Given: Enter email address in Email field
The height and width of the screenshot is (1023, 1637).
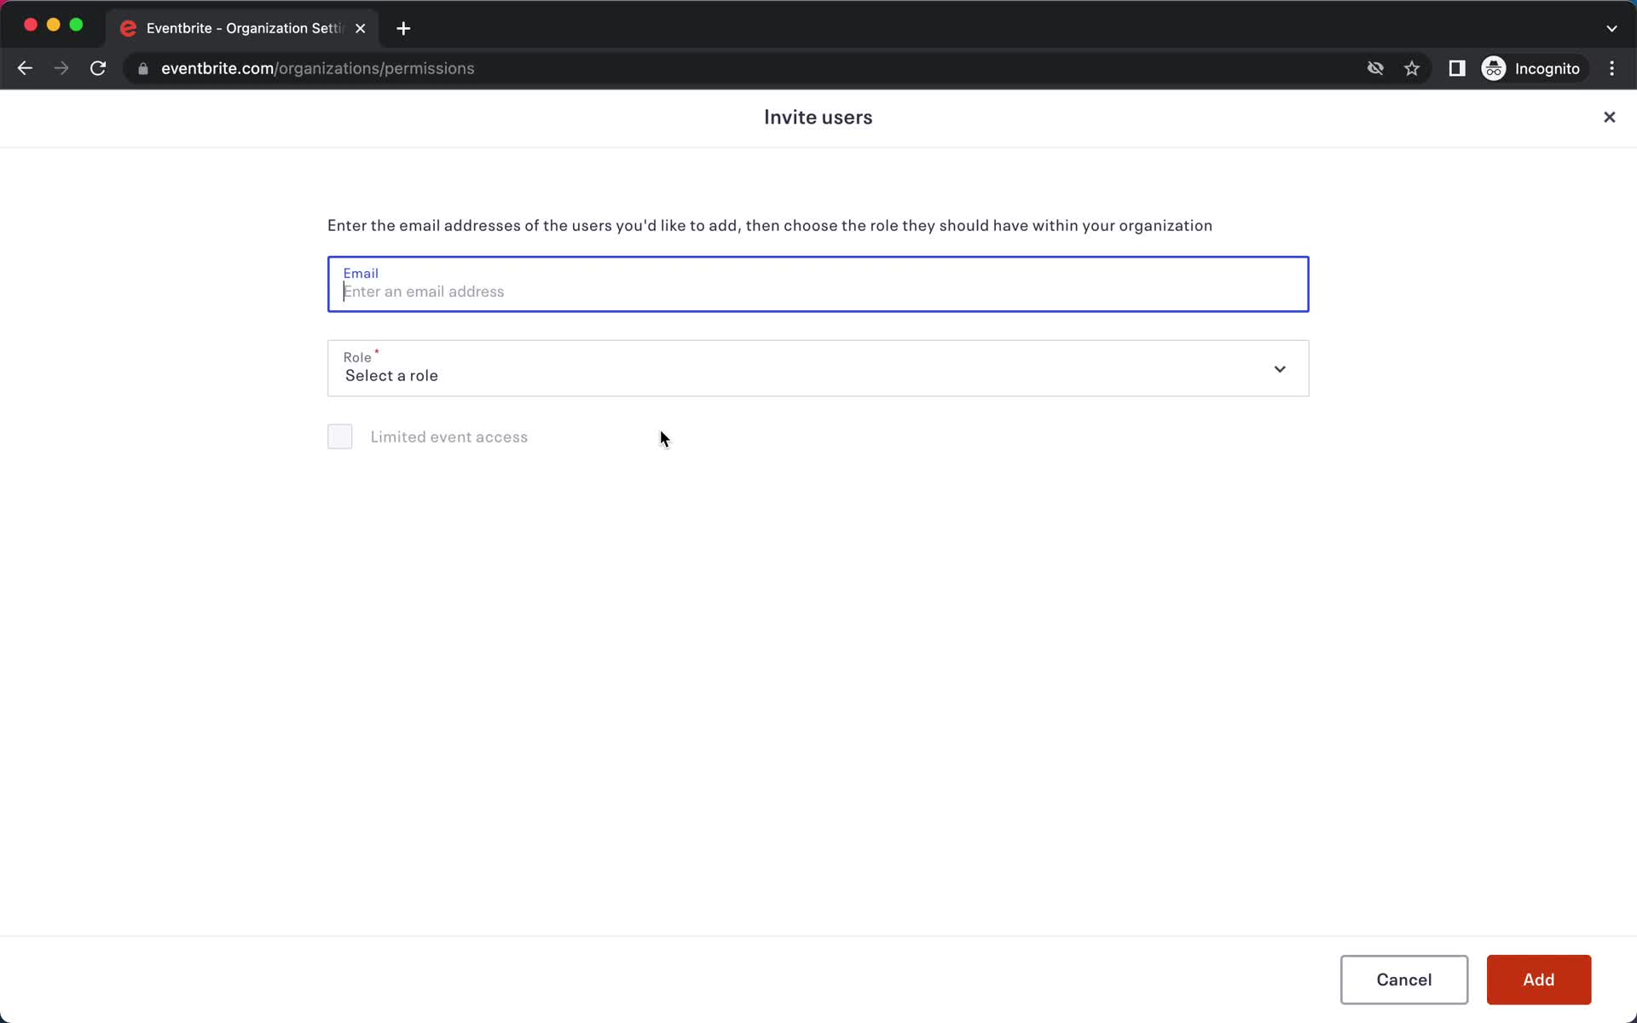Looking at the screenshot, I should tap(818, 291).
